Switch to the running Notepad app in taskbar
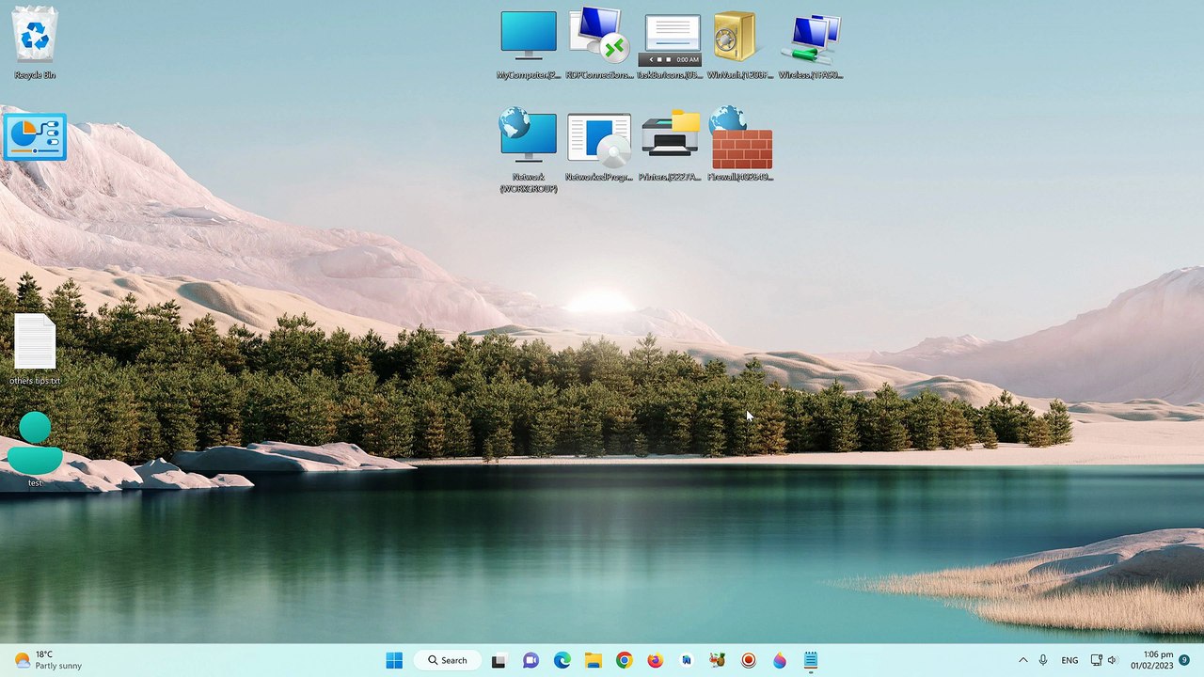 coord(811,660)
